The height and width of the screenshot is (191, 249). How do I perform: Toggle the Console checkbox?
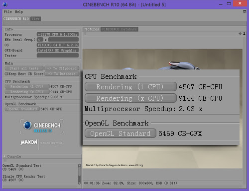click(x=4, y=156)
